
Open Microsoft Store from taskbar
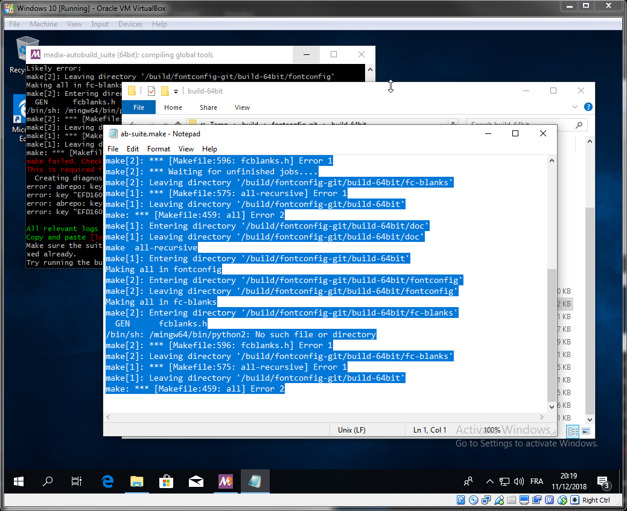click(x=166, y=481)
